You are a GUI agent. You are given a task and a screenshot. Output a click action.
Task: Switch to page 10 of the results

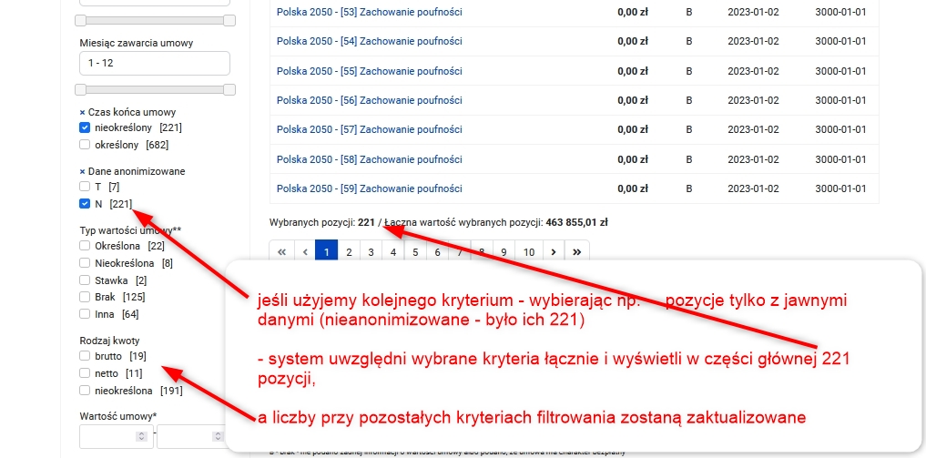[528, 251]
